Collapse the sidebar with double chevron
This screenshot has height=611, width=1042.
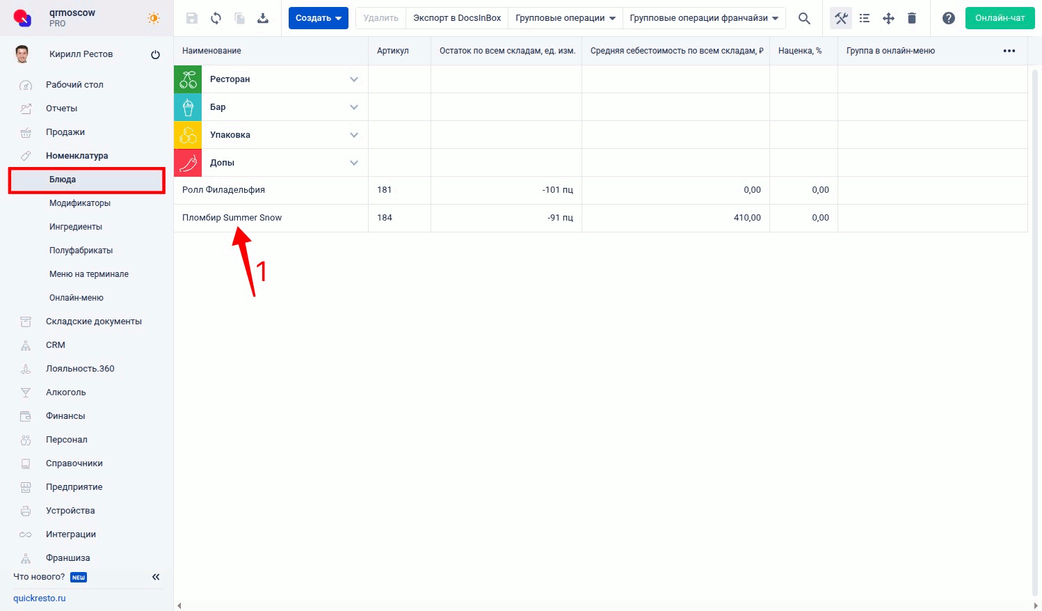click(156, 577)
